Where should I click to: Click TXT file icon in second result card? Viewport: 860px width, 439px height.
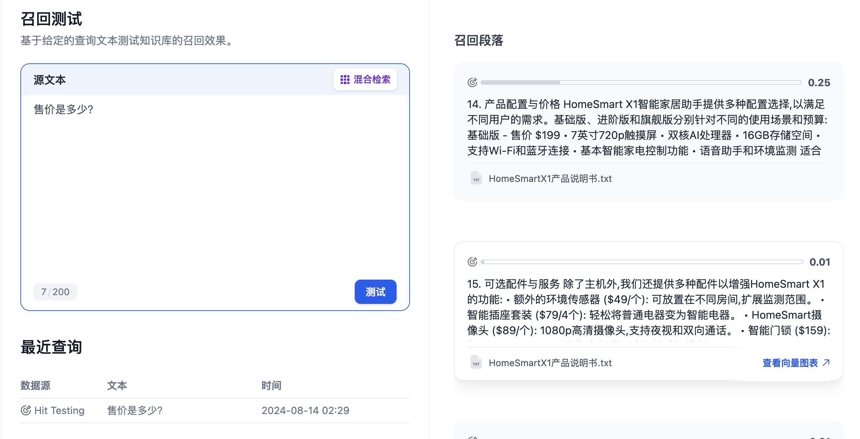point(476,363)
